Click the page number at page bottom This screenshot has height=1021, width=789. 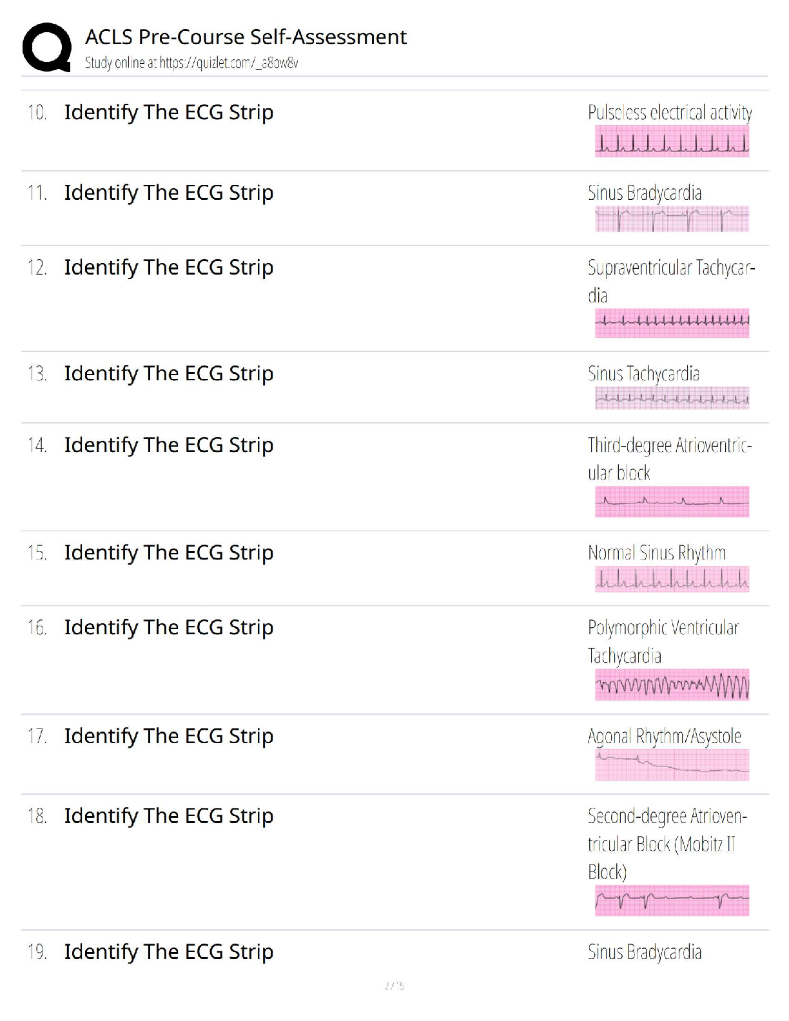click(394, 986)
